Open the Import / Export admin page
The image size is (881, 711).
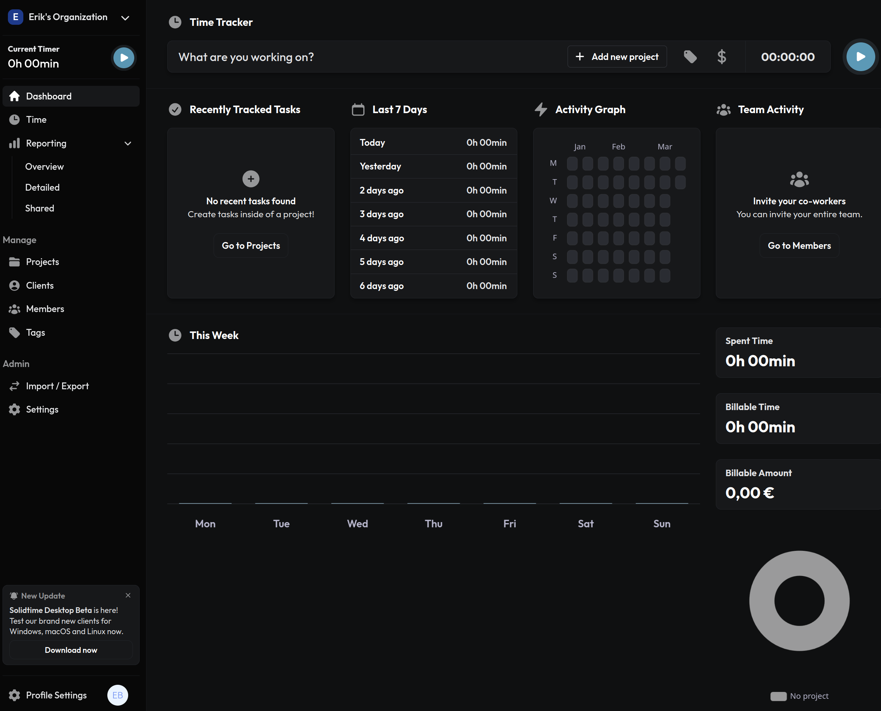(57, 386)
